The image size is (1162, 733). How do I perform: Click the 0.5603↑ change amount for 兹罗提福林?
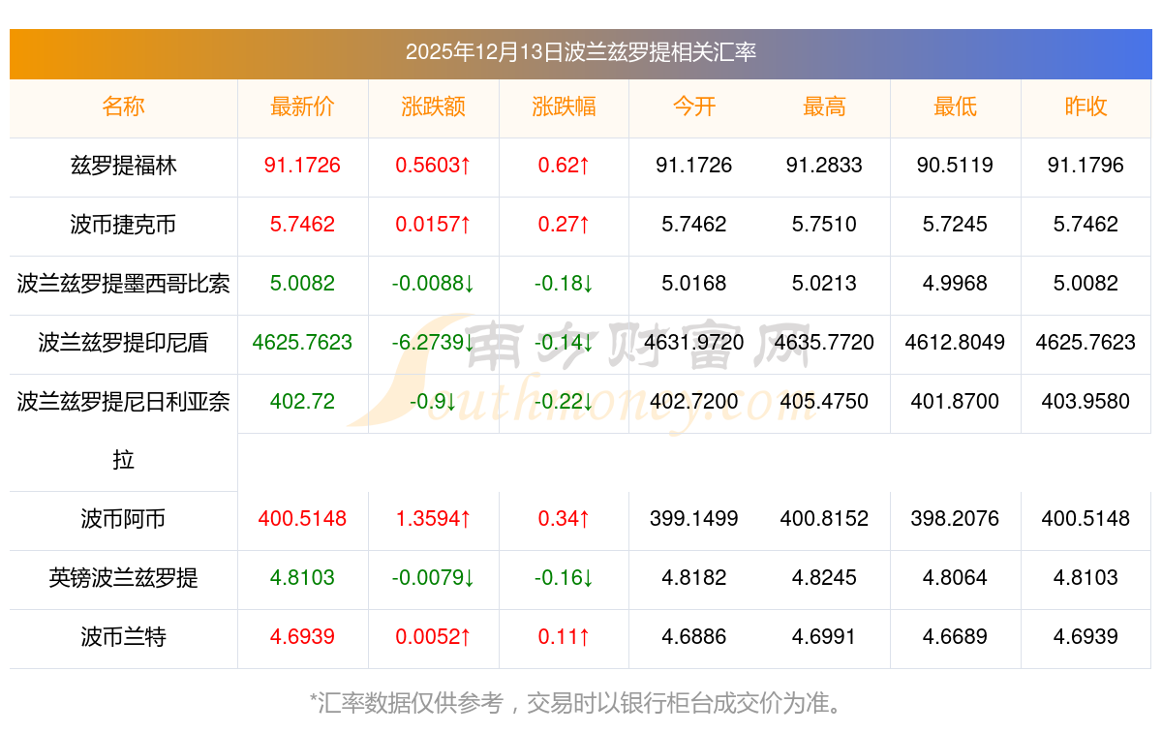433,166
